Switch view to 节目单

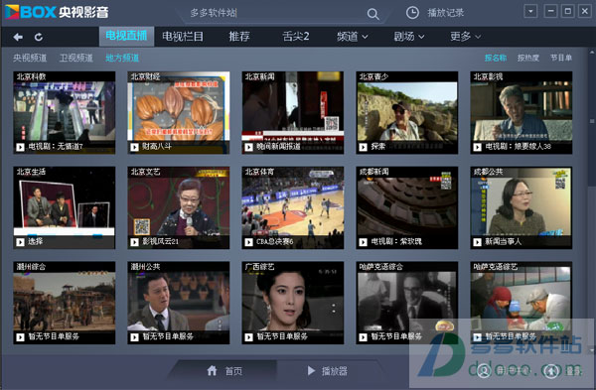tap(561, 58)
